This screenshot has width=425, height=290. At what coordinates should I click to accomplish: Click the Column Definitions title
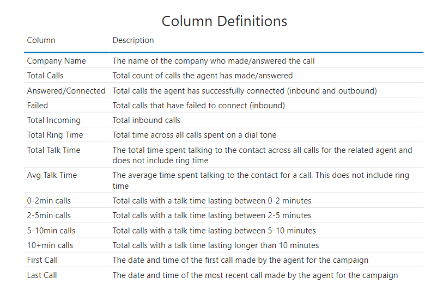click(x=224, y=21)
